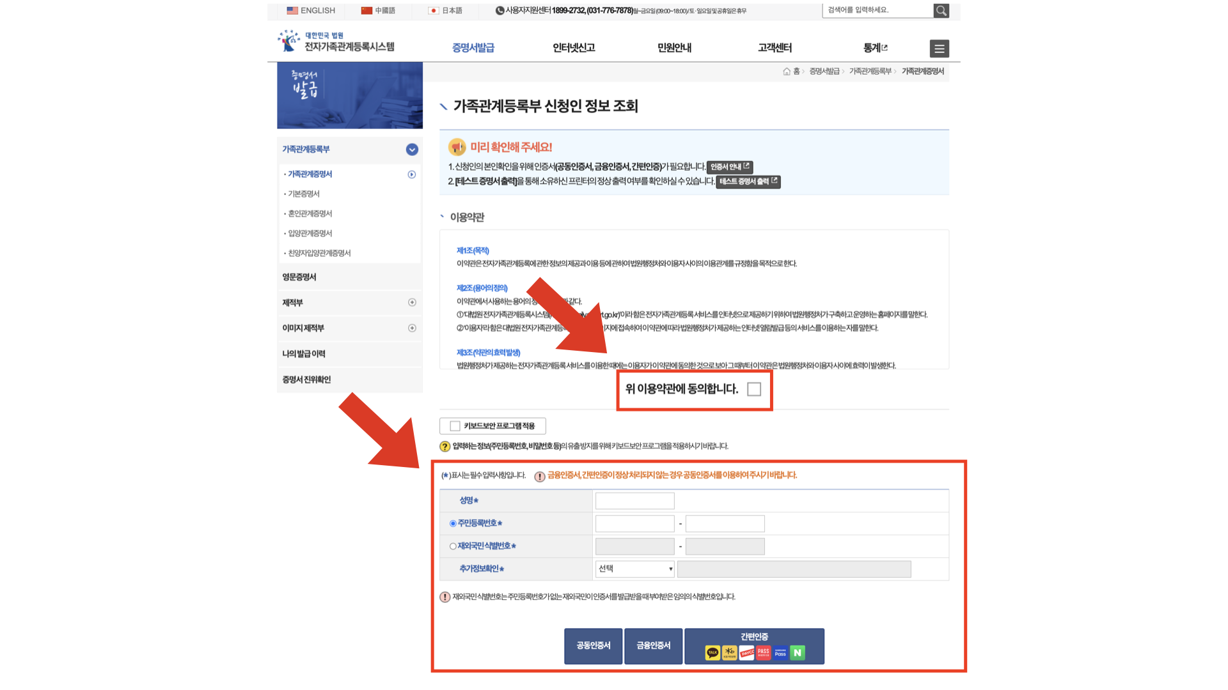The image size is (1228, 690).
Task: Open the 통계 top menu
Action: (x=875, y=48)
